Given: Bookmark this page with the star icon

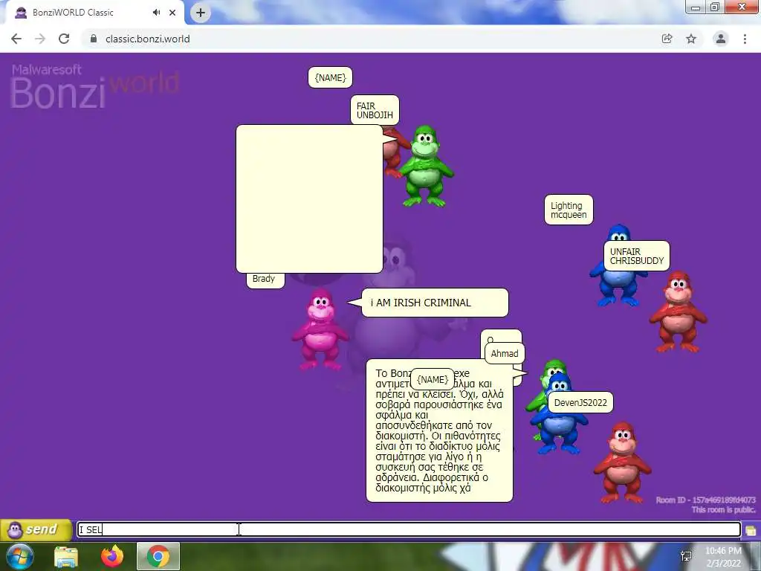Looking at the screenshot, I should (691, 39).
